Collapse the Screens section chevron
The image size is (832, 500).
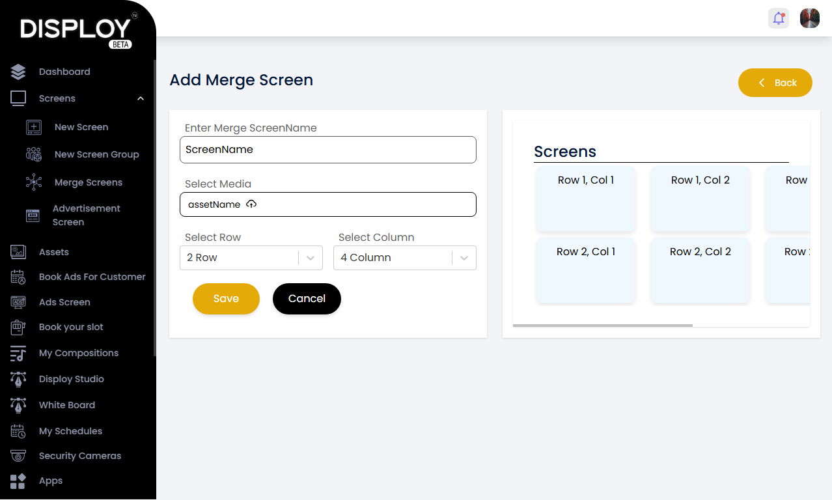tap(141, 98)
